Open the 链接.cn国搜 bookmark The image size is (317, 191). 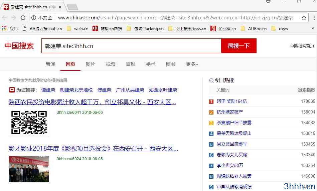click(107, 28)
